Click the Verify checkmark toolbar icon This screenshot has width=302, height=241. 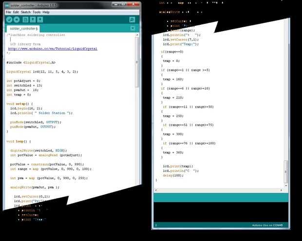(9, 19)
